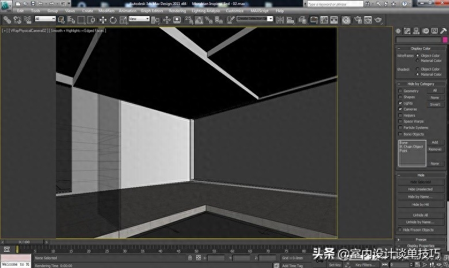
Task: Check the Particle Systems category box
Action: [400, 128]
